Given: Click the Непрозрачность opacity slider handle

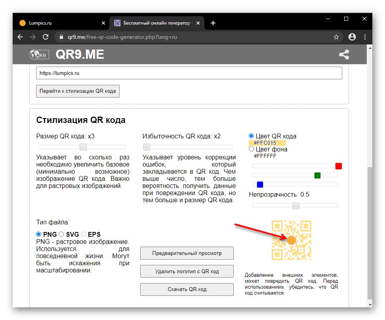Looking at the screenshot, I should [296, 206].
